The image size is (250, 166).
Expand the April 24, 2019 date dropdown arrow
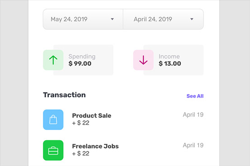pyautogui.click(x=192, y=19)
